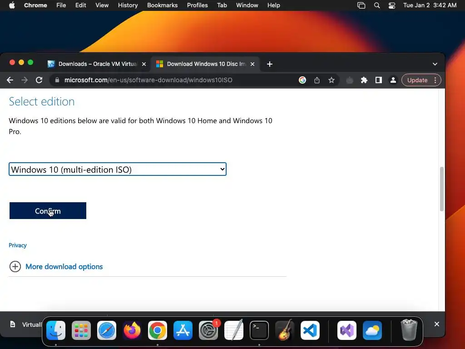This screenshot has width=465, height=349.
Task: Click the greyed extension icon in toolbar
Action: [350, 80]
